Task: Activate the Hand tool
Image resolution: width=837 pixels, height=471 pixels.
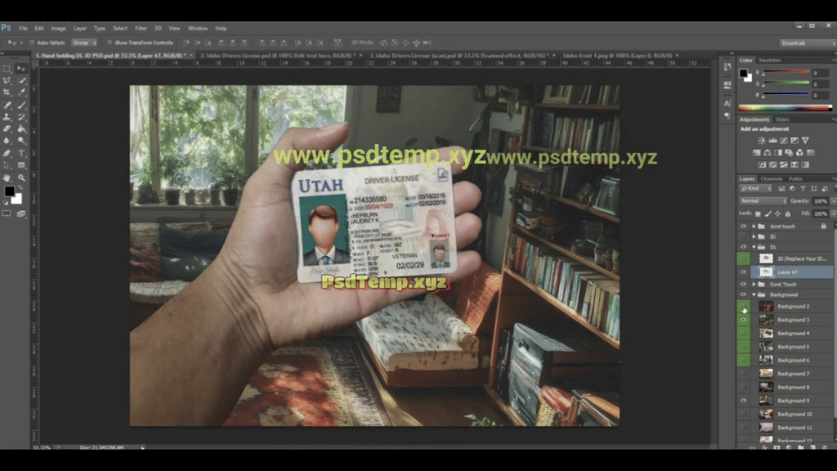Action: point(7,177)
